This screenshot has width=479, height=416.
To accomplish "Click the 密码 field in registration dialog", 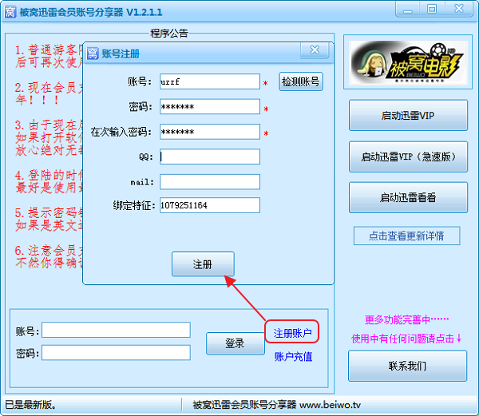I will click(x=209, y=107).
